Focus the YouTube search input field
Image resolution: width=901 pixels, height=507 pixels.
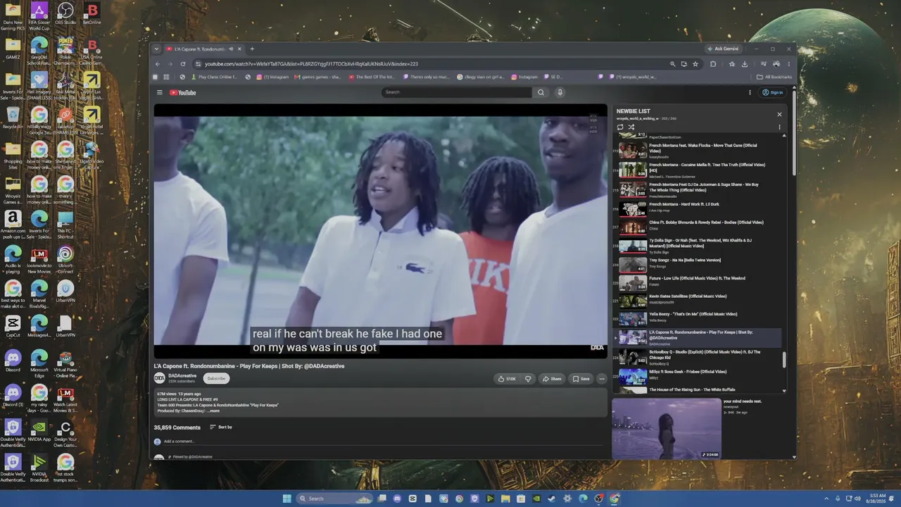tap(458, 92)
